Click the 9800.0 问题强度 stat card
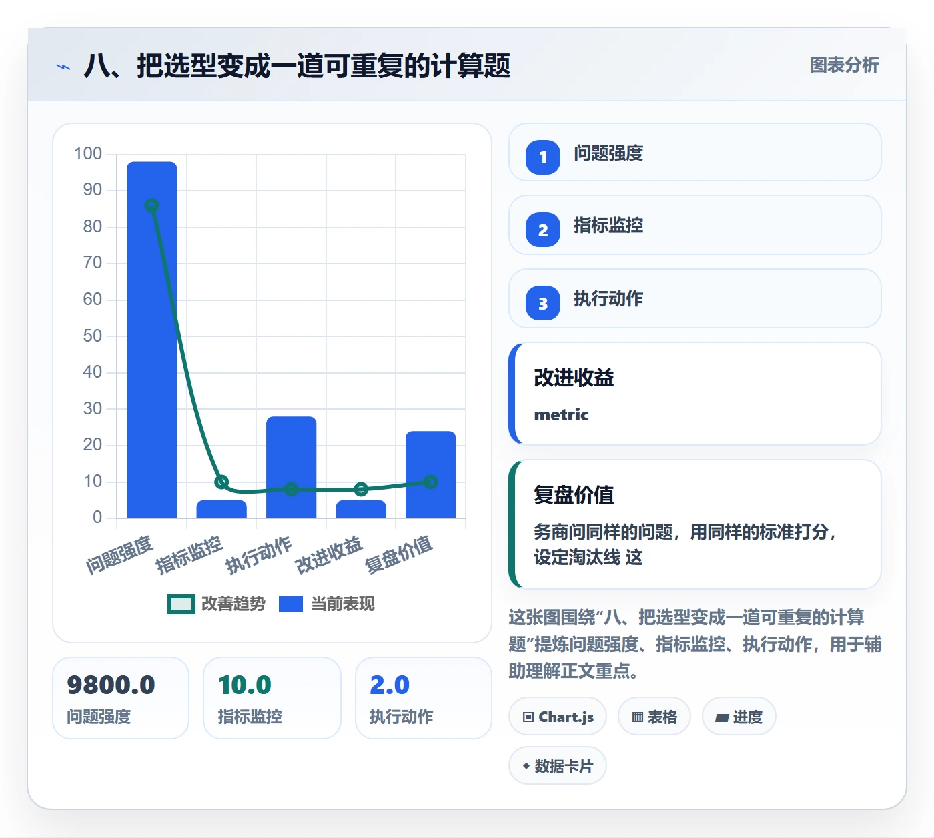The height and width of the screenshot is (838, 934). click(121, 698)
